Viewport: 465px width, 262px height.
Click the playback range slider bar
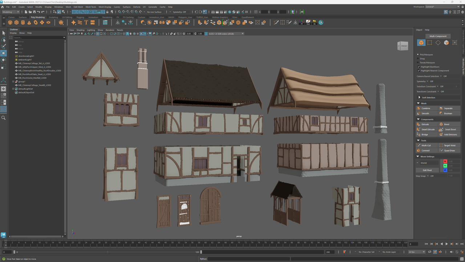click(107, 252)
